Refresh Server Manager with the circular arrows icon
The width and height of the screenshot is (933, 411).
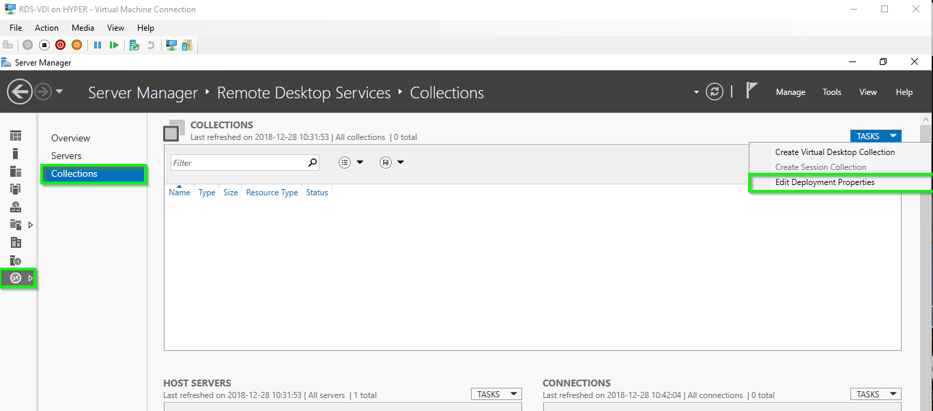coord(715,91)
